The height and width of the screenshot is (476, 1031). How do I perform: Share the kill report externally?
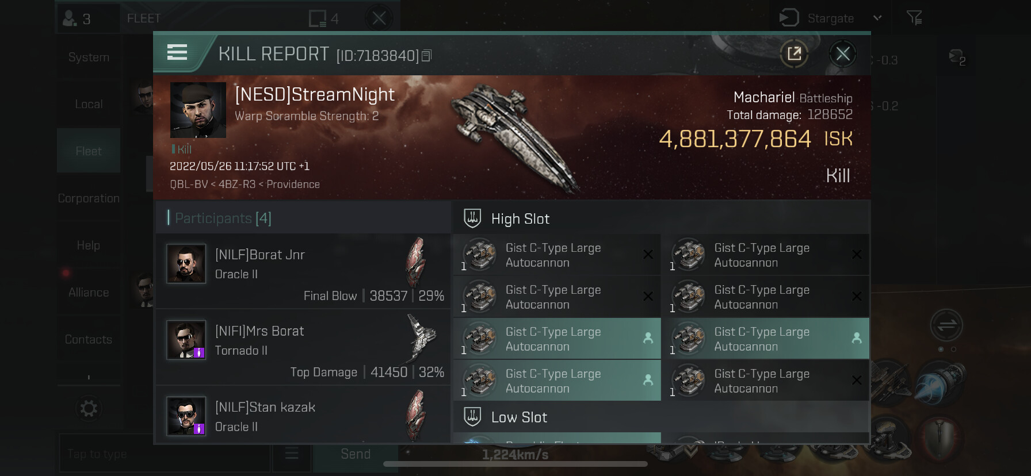795,54
